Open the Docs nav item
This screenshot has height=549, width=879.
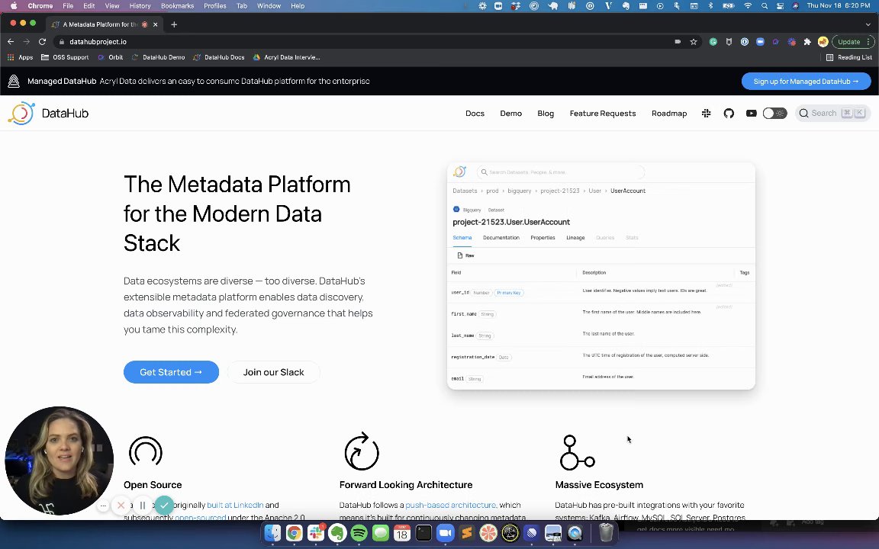475,113
